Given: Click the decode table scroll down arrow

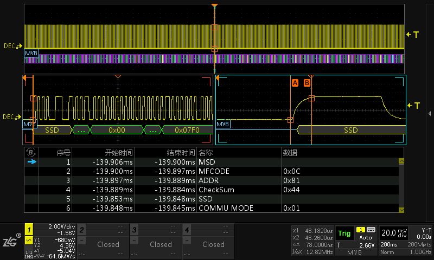Looking at the screenshot, I should click(x=401, y=210).
